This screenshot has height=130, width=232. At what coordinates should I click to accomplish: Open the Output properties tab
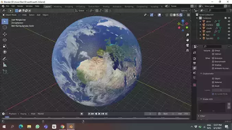click(x=194, y=63)
